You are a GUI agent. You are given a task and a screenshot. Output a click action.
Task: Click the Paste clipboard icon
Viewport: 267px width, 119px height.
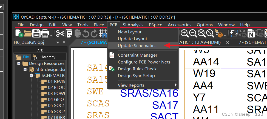pos(78,33)
